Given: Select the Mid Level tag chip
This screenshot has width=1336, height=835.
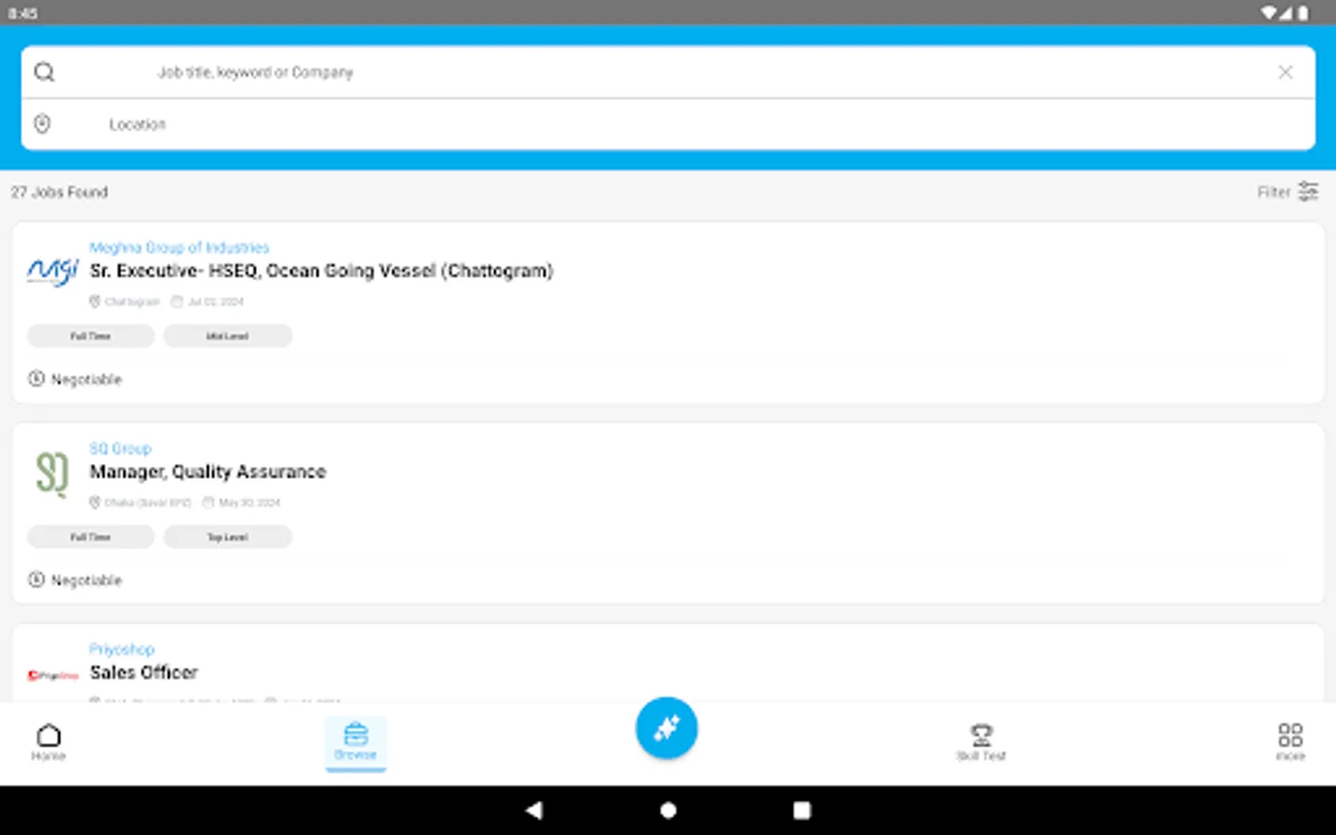Looking at the screenshot, I should point(227,336).
